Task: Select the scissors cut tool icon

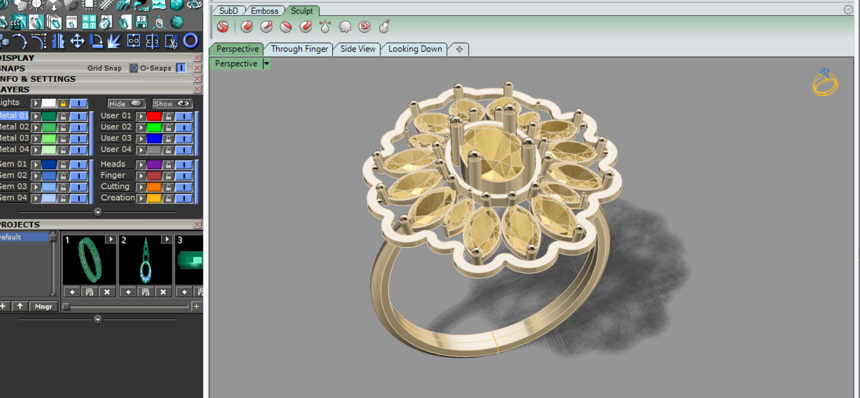Action: pyautogui.click(x=172, y=41)
